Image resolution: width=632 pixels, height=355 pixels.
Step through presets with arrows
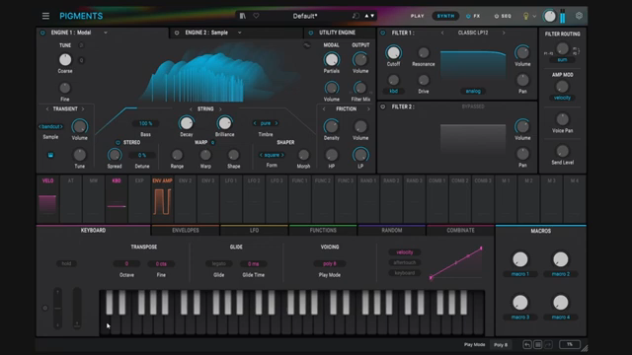pos(369,16)
